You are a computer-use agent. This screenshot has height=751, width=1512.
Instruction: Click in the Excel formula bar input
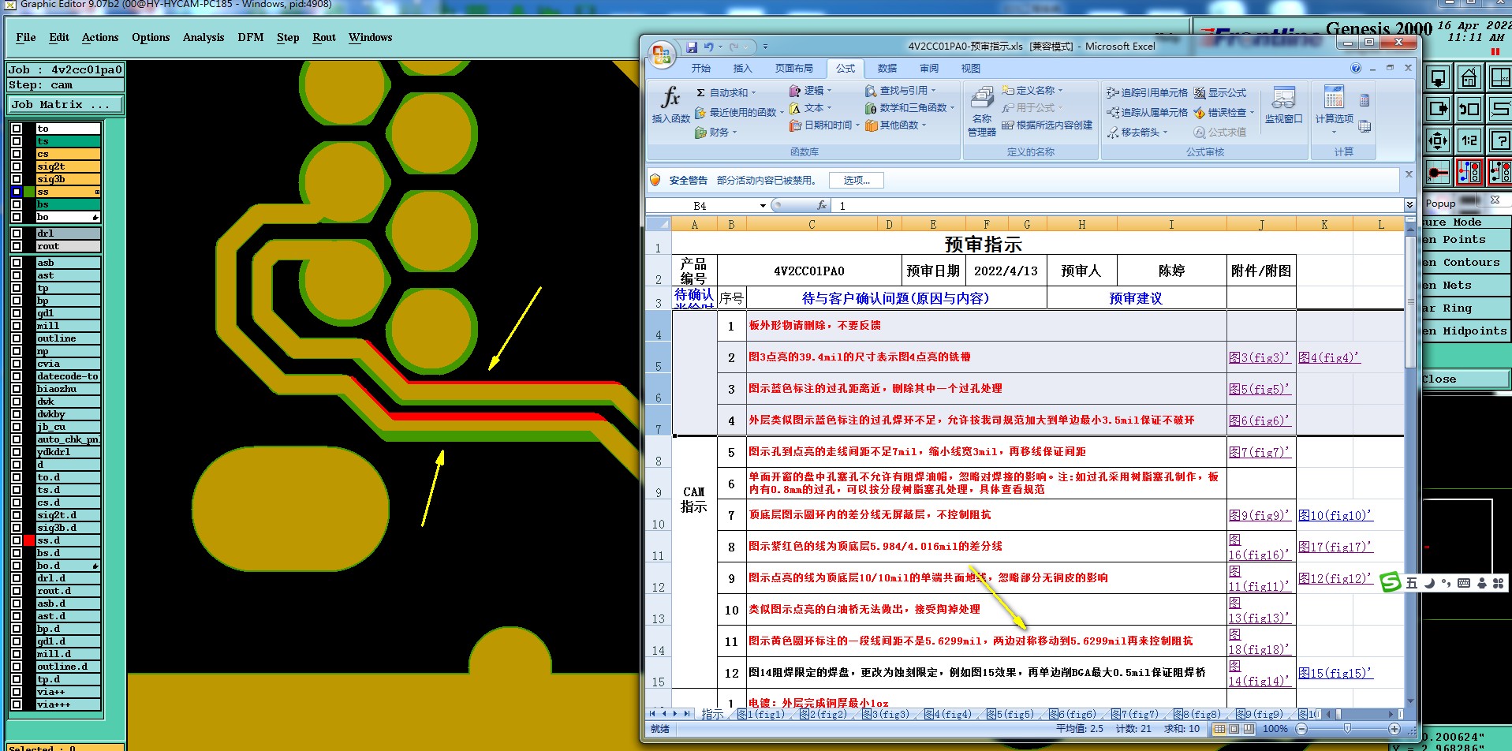click(1118, 205)
